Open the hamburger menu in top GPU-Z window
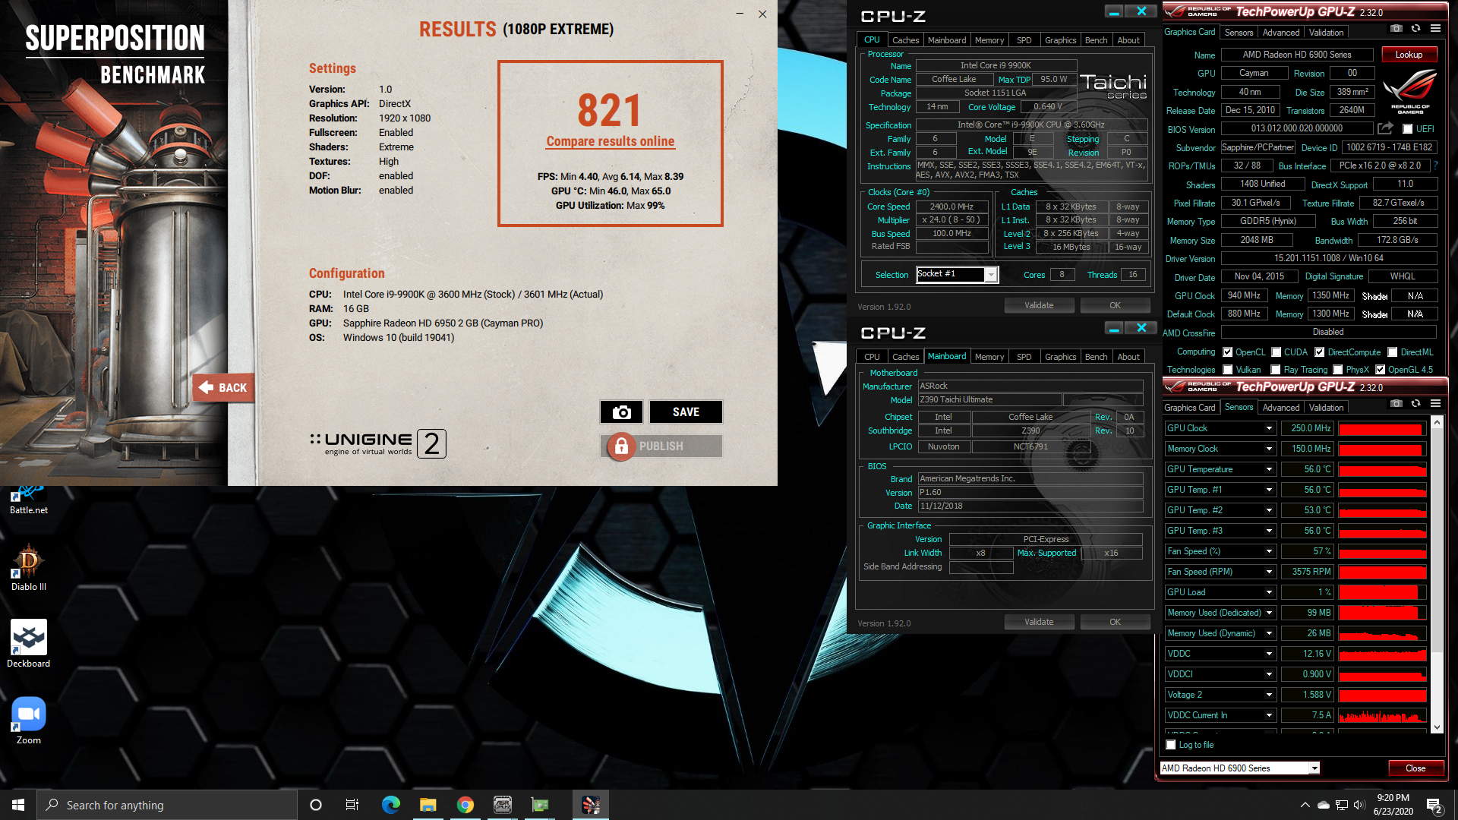The image size is (1458, 820). coord(1435,28)
